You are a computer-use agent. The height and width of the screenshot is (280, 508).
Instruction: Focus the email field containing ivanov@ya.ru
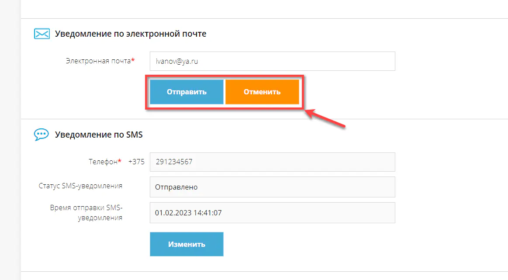[272, 62]
